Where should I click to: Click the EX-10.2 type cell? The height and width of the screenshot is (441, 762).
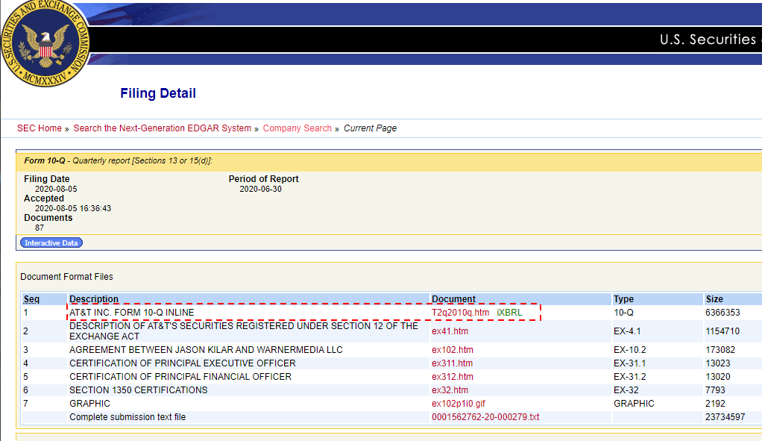pyautogui.click(x=629, y=349)
